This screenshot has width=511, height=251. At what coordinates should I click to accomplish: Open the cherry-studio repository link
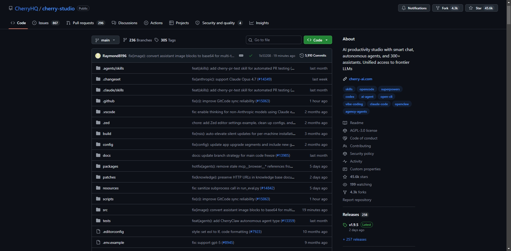click(58, 8)
